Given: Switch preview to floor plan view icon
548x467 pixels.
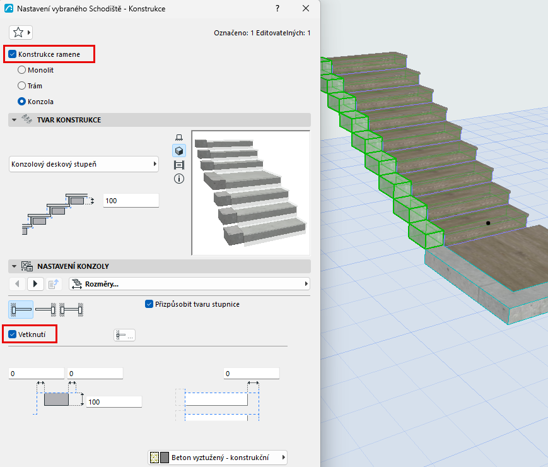Looking at the screenshot, I should (x=179, y=138).
